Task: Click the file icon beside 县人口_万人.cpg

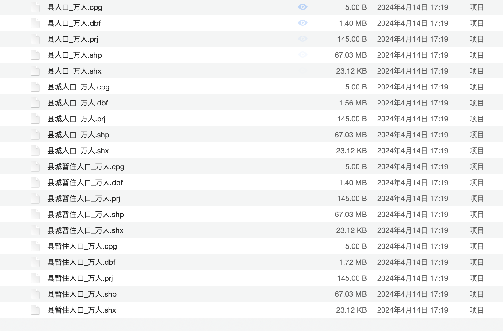Action: pos(35,7)
